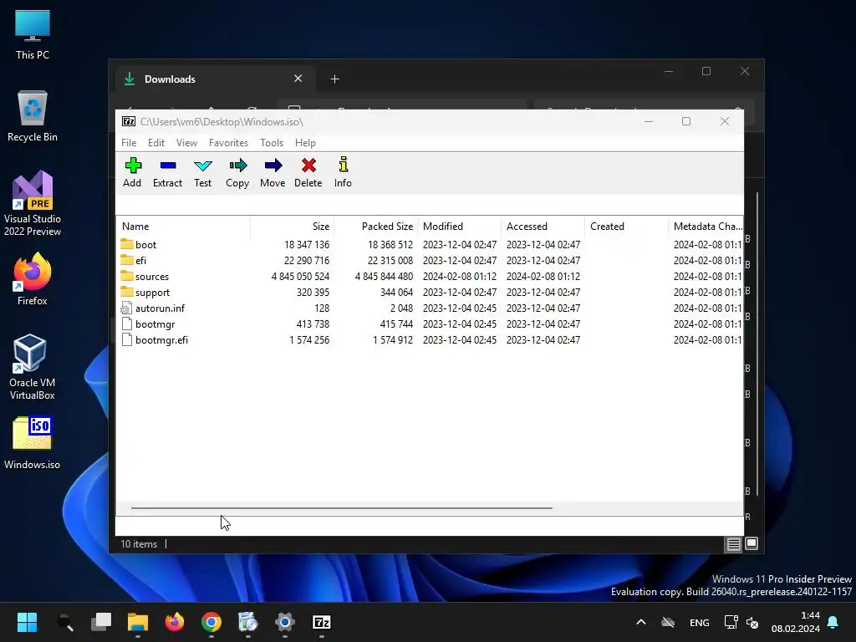Sort by the Accessed column header
The height and width of the screenshot is (642, 856).
pyautogui.click(x=543, y=226)
